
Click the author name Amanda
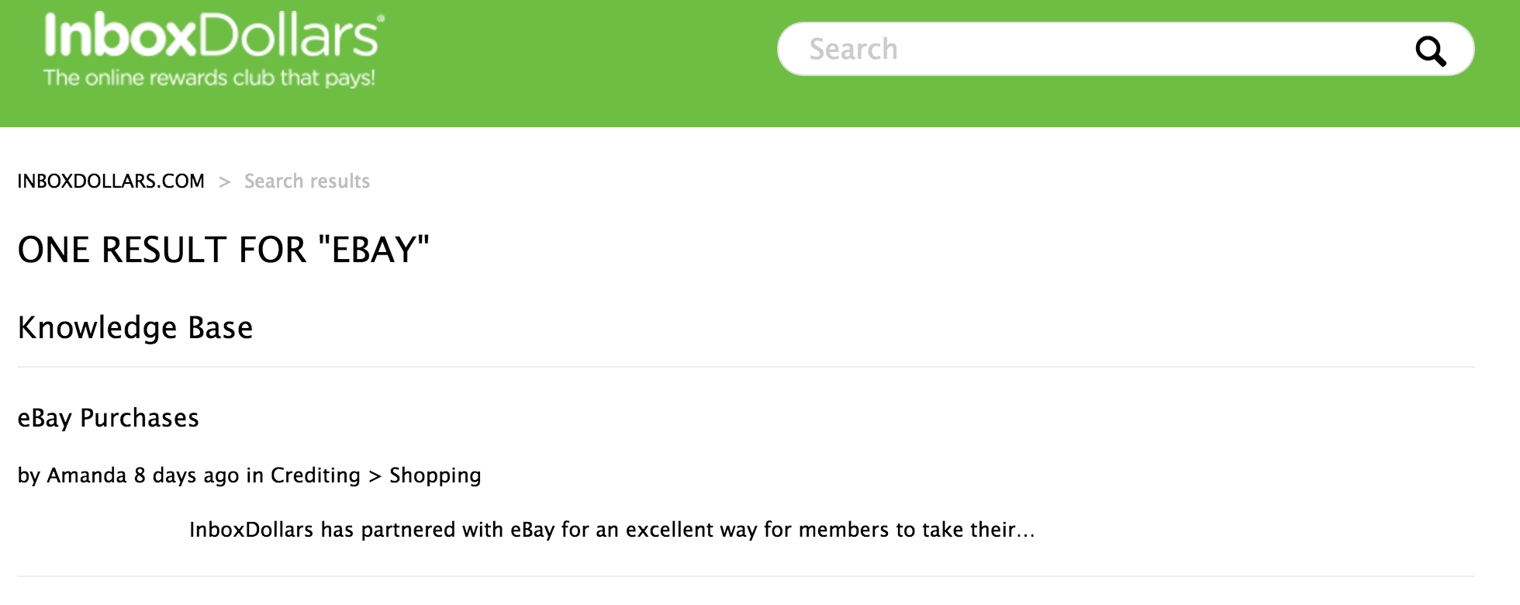coord(87,475)
